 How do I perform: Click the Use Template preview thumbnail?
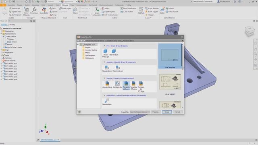[170, 56]
